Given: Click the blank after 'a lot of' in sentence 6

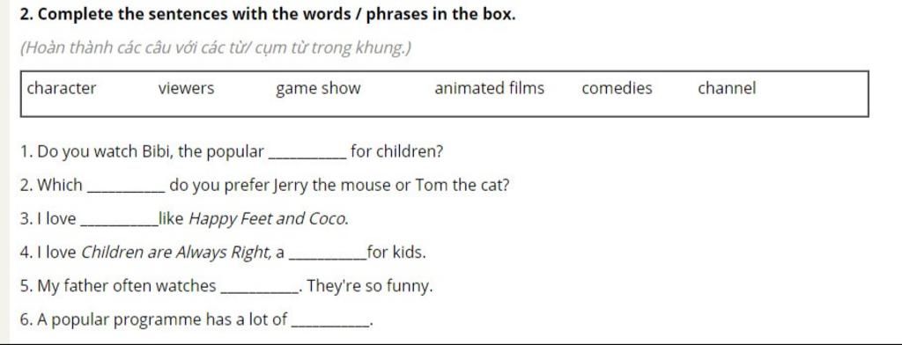Looking at the screenshot, I should click(330, 324).
